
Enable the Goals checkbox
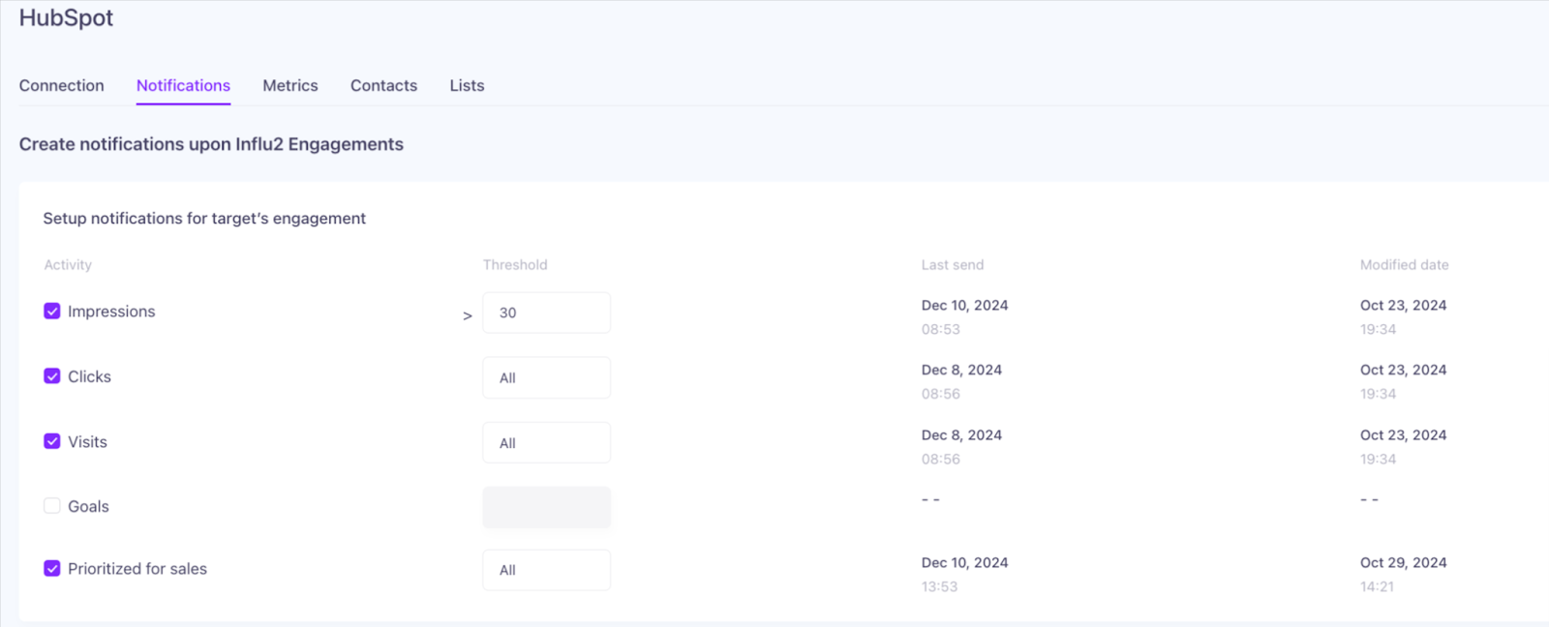coord(52,505)
